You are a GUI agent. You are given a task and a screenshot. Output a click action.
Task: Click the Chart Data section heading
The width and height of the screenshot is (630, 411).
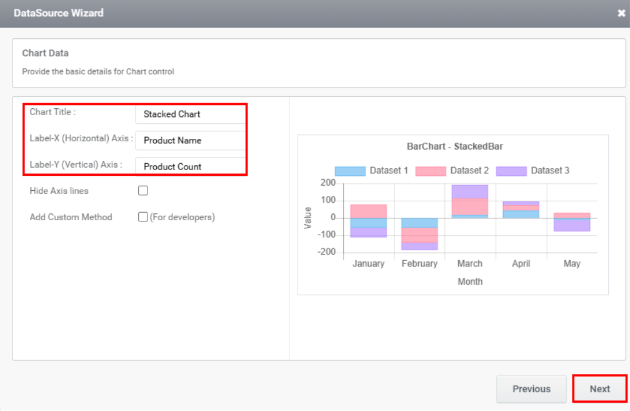tap(46, 53)
